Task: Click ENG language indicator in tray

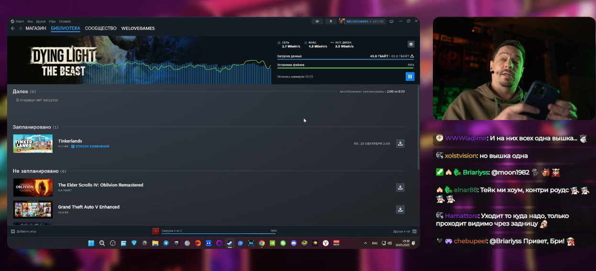Action: [375, 243]
